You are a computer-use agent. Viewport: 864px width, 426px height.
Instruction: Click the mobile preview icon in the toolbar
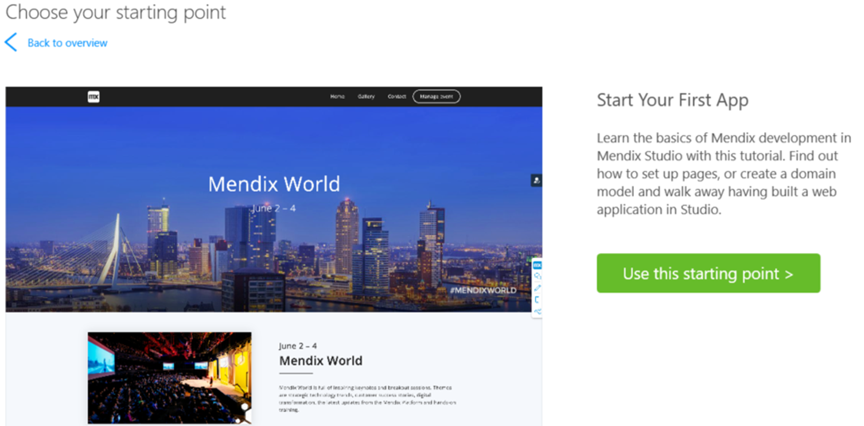pyautogui.click(x=536, y=299)
